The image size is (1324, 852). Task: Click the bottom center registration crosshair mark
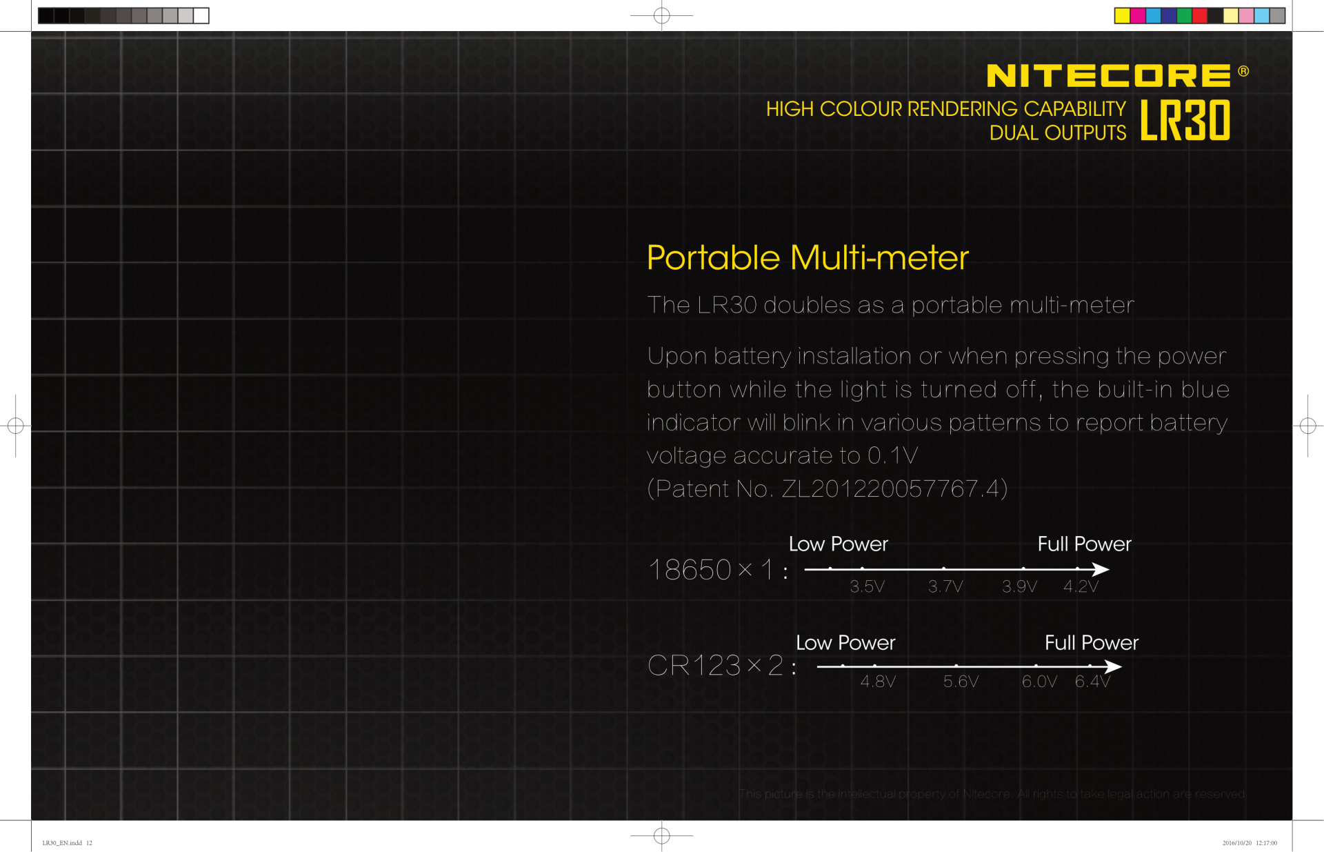coord(661,835)
